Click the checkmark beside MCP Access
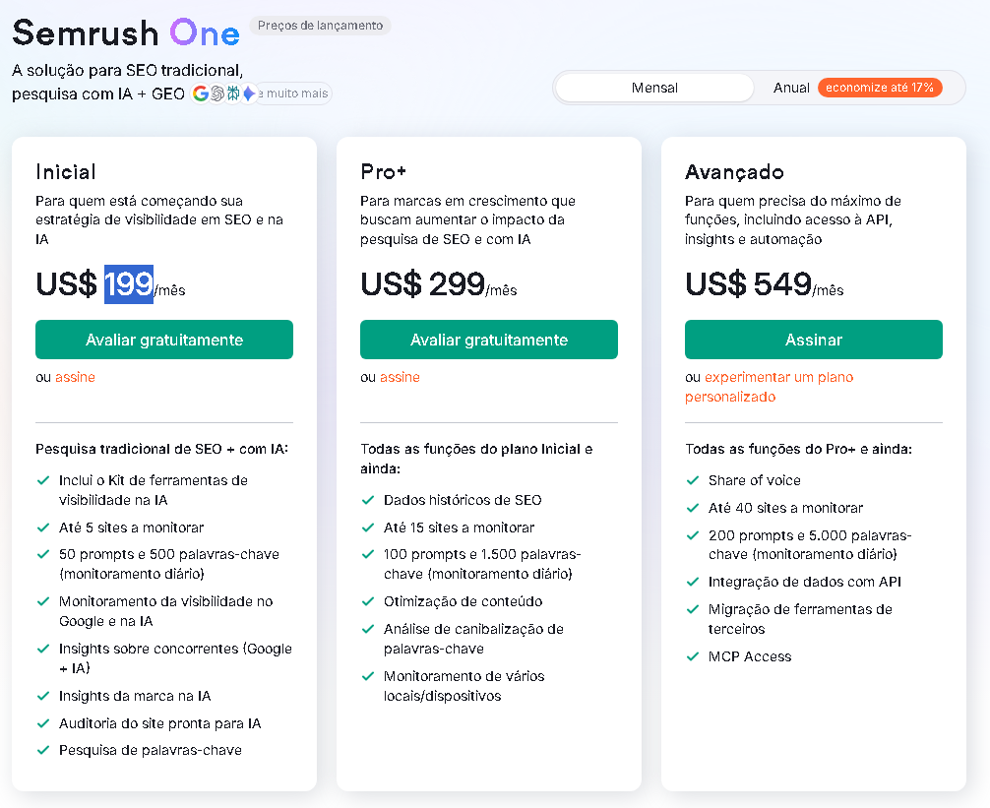The width and height of the screenshot is (990, 808). (x=692, y=655)
